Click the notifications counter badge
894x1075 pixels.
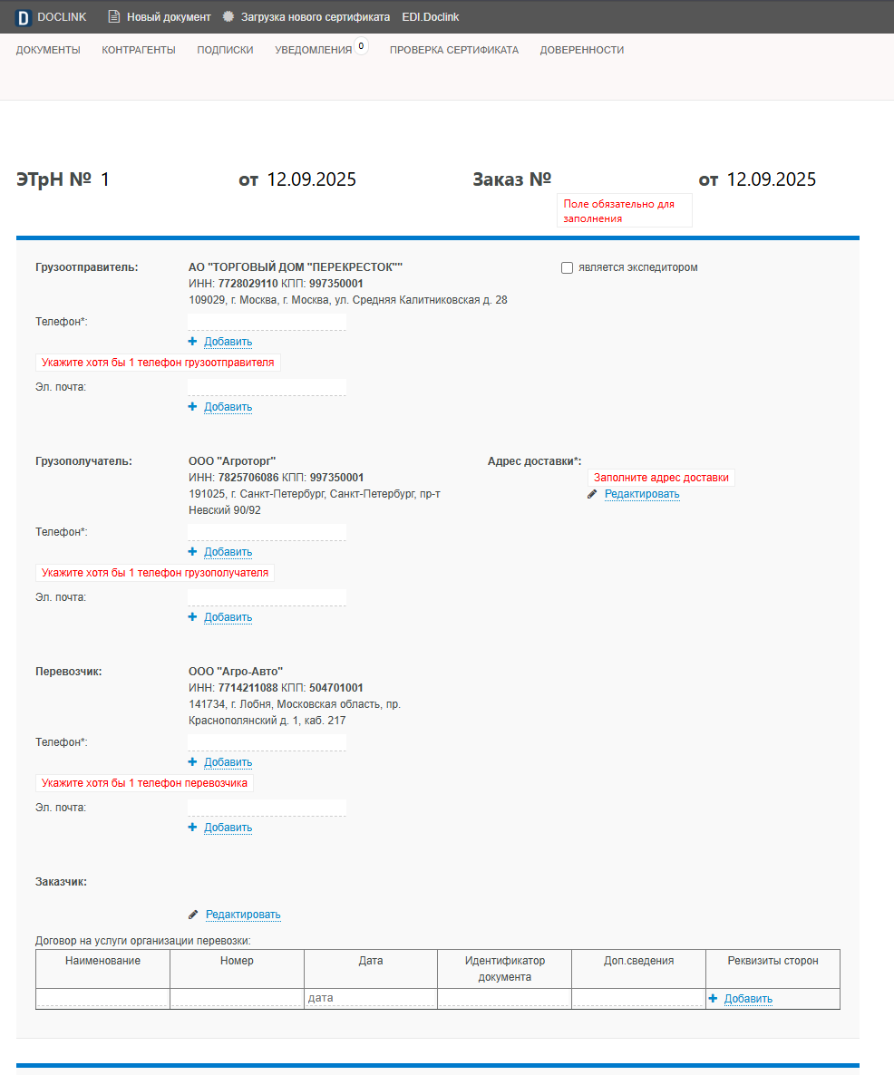click(x=361, y=46)
